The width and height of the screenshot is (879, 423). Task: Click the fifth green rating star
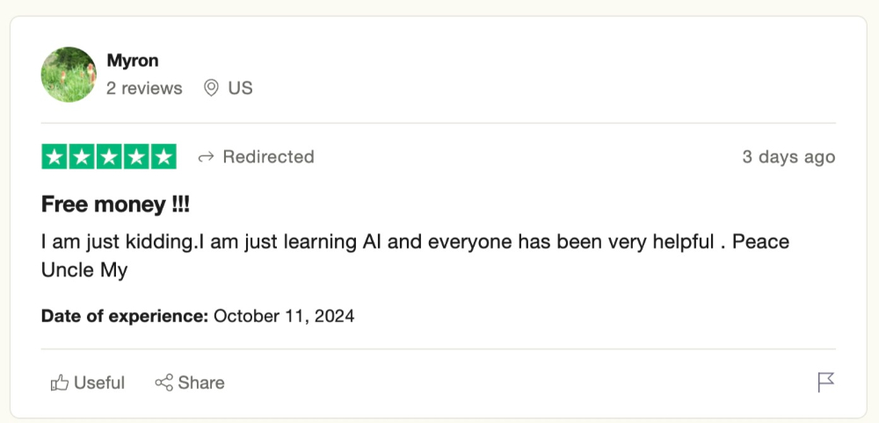(x=163, y=157)
